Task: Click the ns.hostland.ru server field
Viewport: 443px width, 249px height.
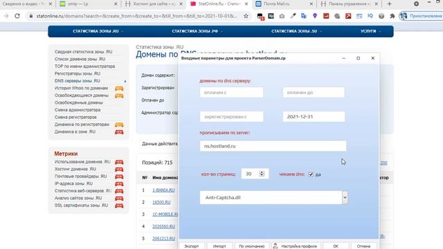Action: click(x=273, y=146)
